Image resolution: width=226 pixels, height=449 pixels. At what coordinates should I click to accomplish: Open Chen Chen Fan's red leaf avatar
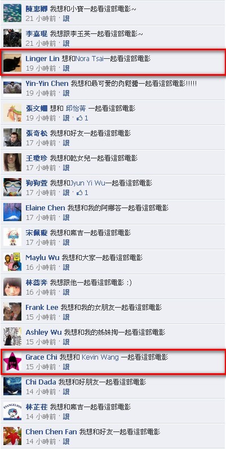(12, 437)
